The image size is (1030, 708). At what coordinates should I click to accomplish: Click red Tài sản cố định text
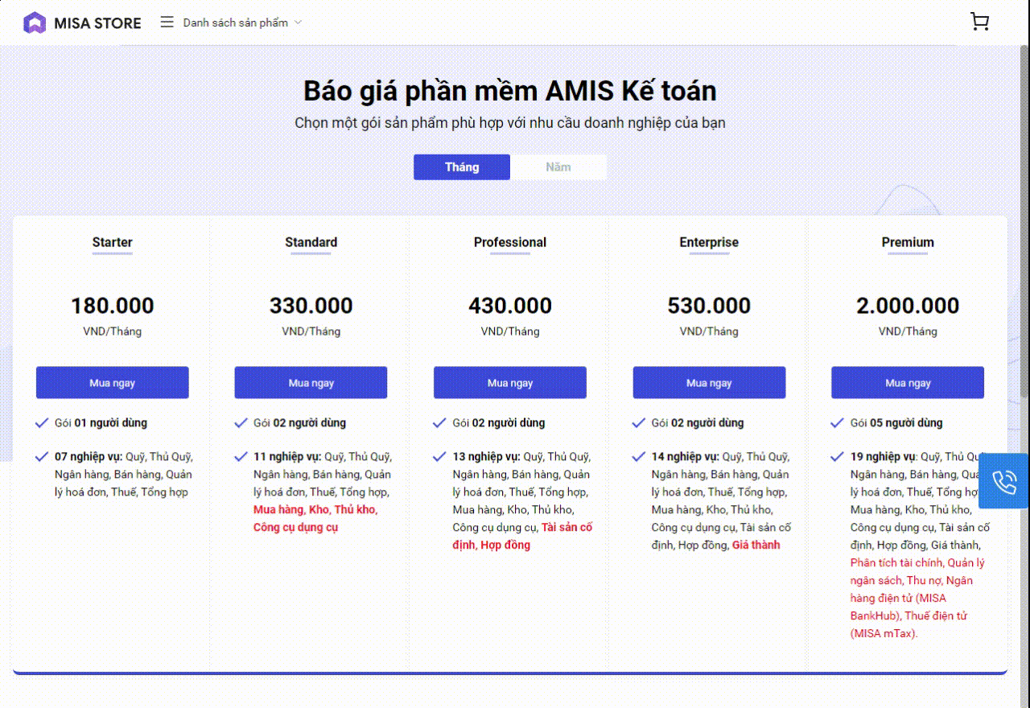point(522,537)
